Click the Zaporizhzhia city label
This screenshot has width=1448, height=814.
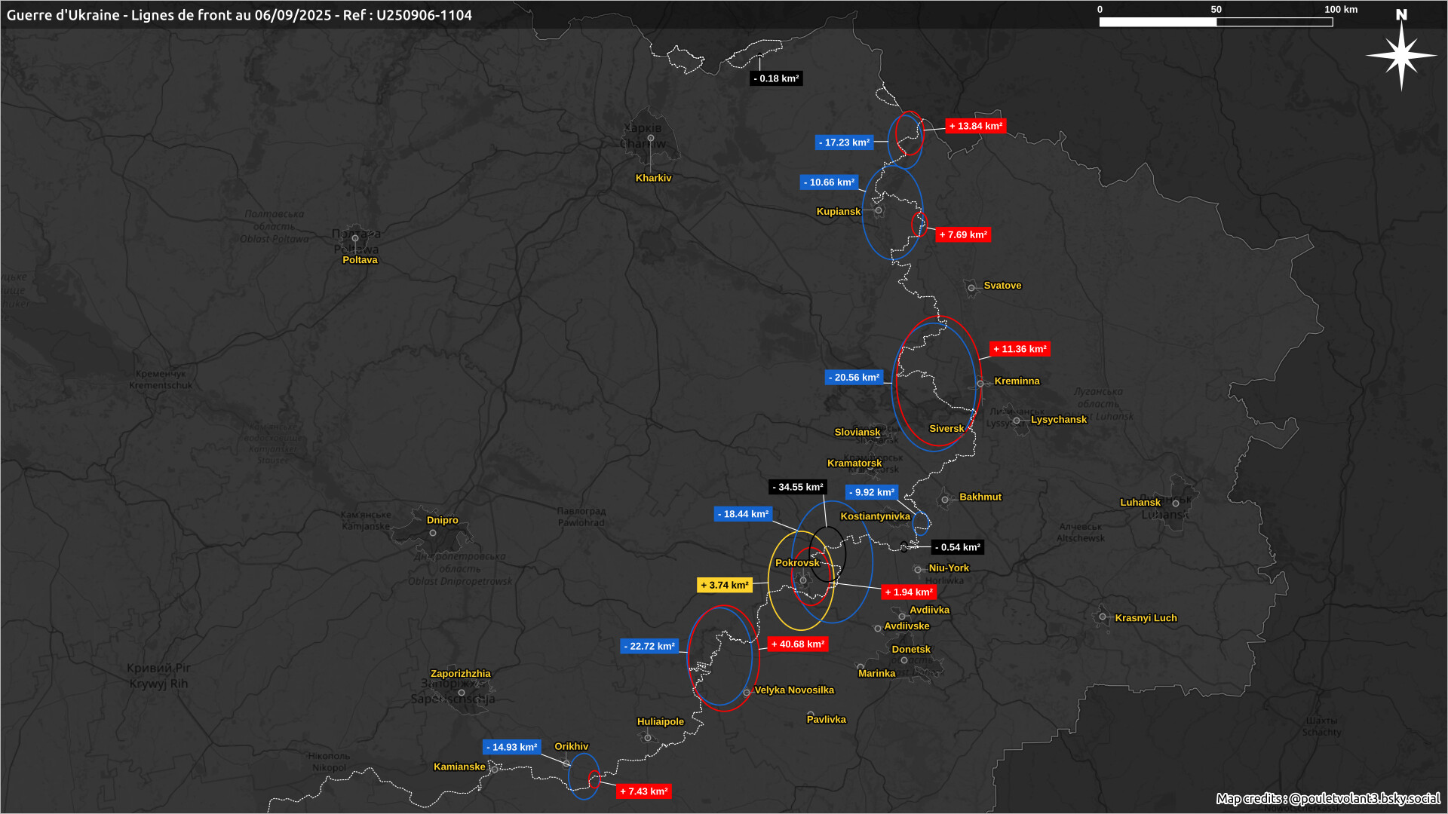(460, 674)
